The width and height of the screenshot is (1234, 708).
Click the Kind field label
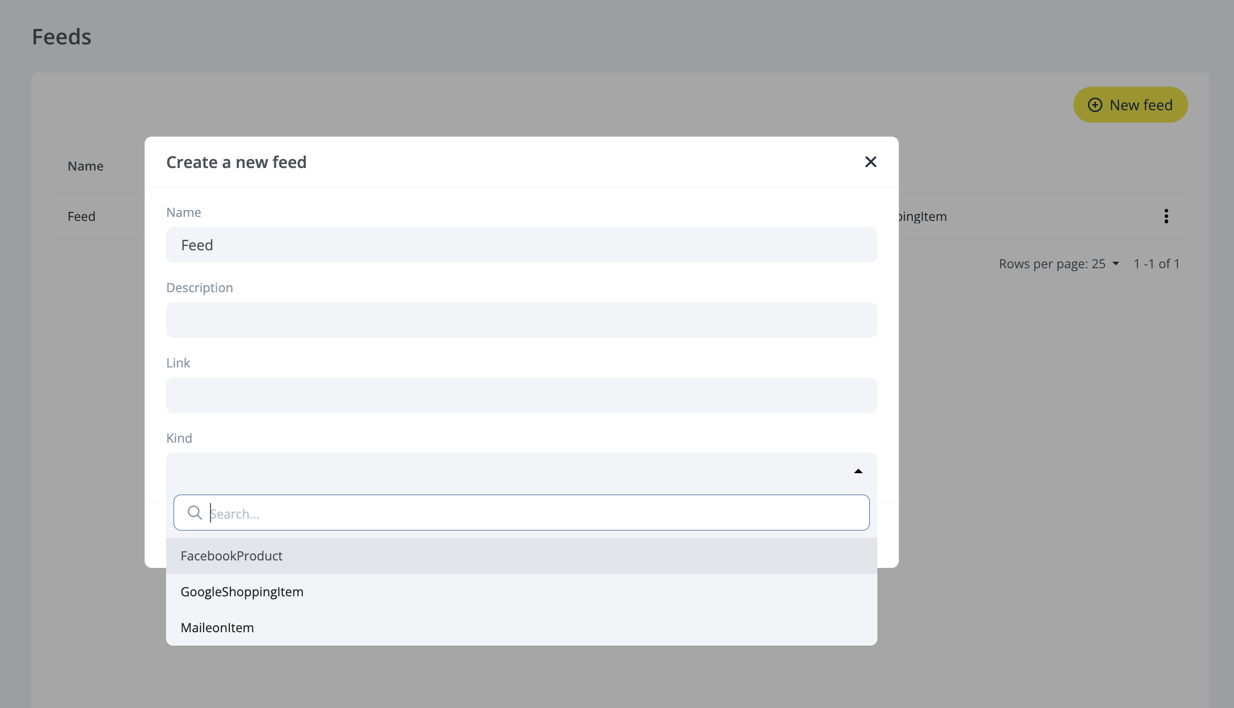tap(179, 438)
